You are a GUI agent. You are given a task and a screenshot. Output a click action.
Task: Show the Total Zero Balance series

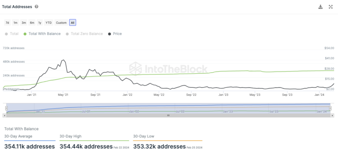click(84, 34)
